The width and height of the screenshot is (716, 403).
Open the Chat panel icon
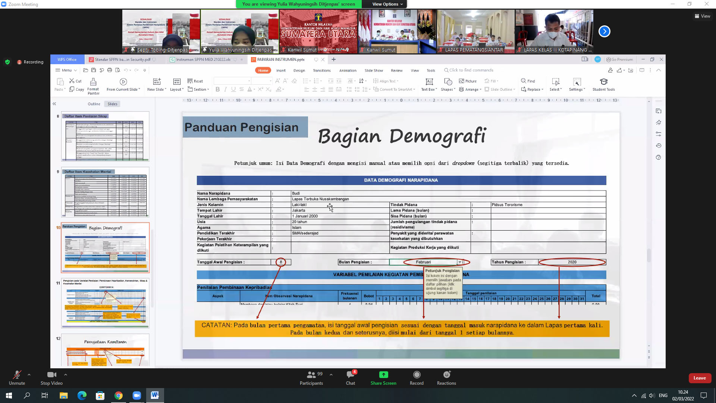point(350,375)
